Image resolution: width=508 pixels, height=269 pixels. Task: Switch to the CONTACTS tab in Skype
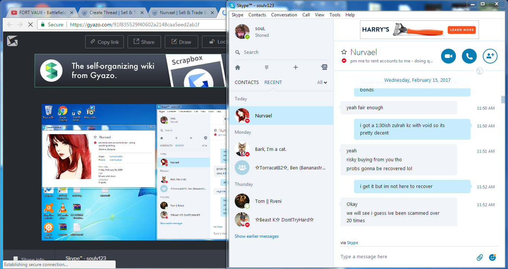tap(247, 82)
